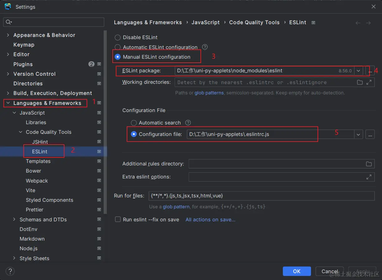Open the ESLint package dropdown
Viewport: 382px width, 280px height.
click(358, 71)
